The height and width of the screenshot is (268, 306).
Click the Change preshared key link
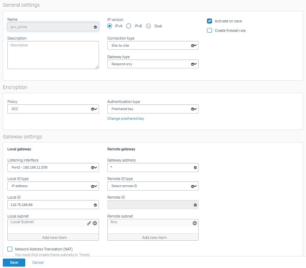click(126, 118)
